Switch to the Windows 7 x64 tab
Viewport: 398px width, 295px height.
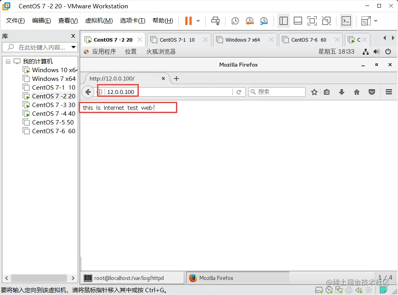[243, 40]
